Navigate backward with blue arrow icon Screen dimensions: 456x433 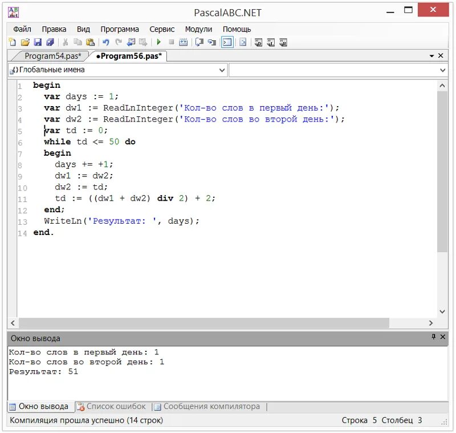131,42
